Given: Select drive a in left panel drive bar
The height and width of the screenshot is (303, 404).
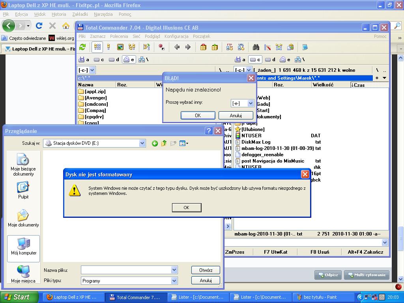Looking at the screenshot, I should point(84,60).
